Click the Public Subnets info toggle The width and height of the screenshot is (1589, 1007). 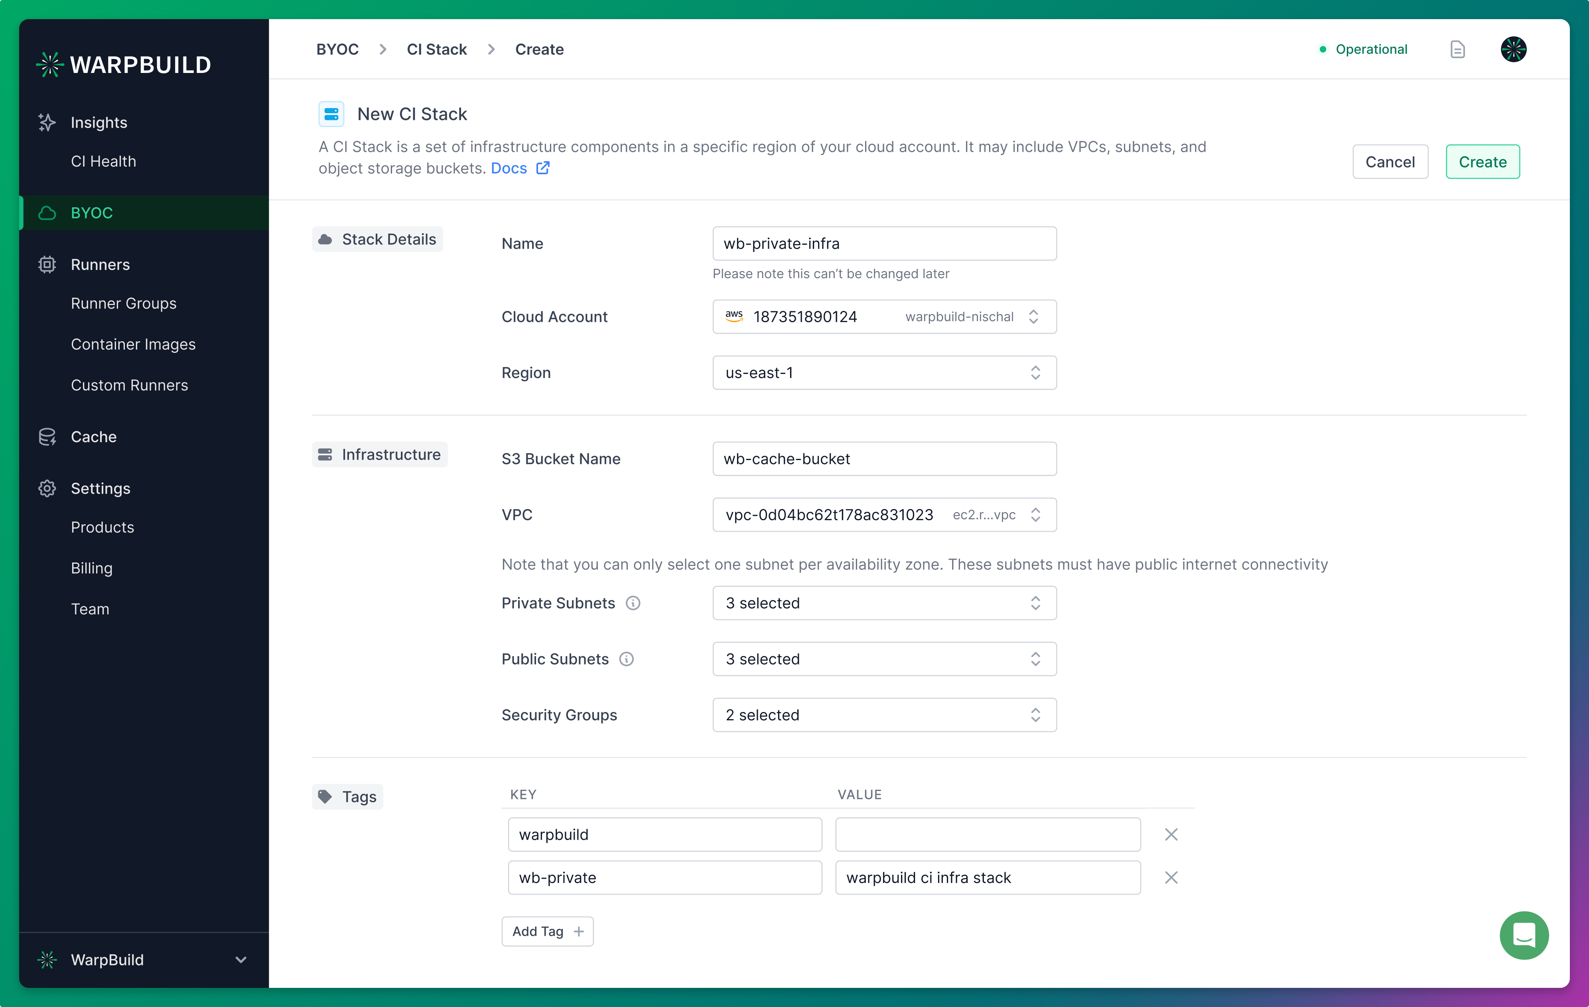pos(625,659)
